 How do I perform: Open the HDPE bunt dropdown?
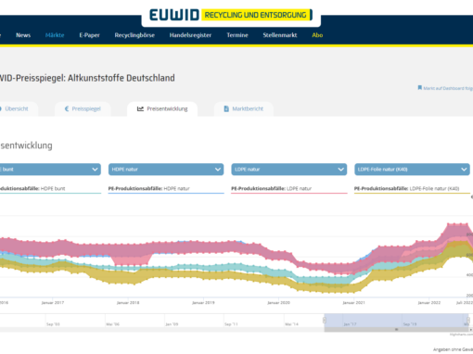(50, 170)
